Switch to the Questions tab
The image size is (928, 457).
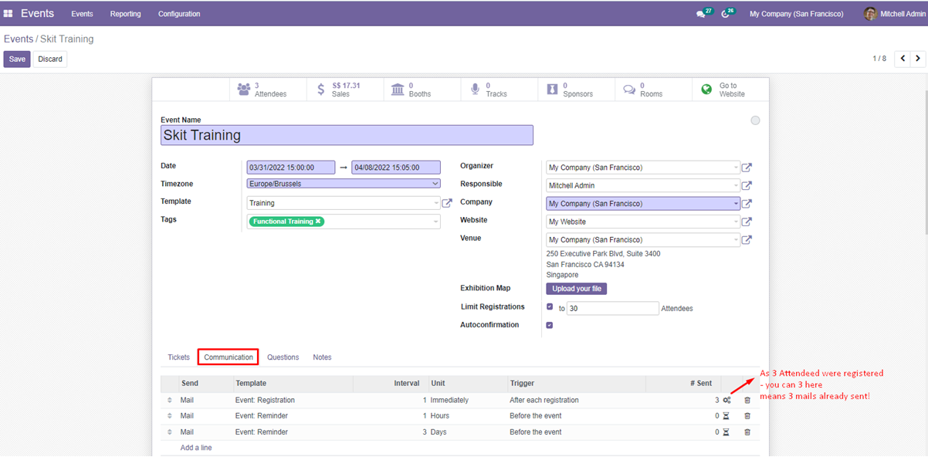[283, 357]
